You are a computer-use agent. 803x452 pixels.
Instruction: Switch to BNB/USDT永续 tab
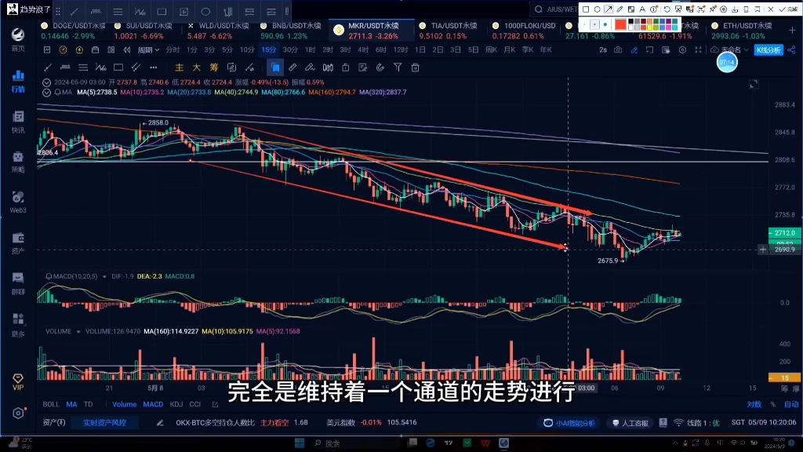[291, 31]
